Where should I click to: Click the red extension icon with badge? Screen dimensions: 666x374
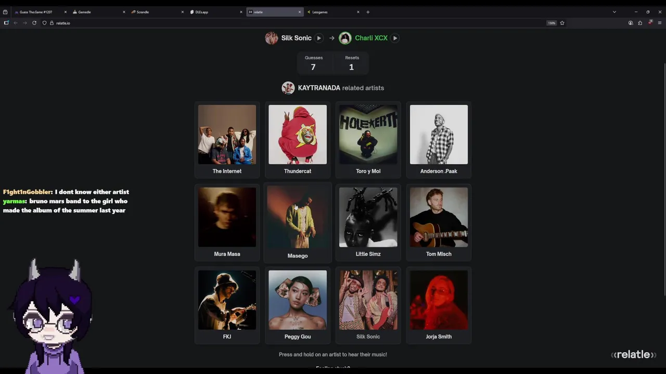coord(650,22)
